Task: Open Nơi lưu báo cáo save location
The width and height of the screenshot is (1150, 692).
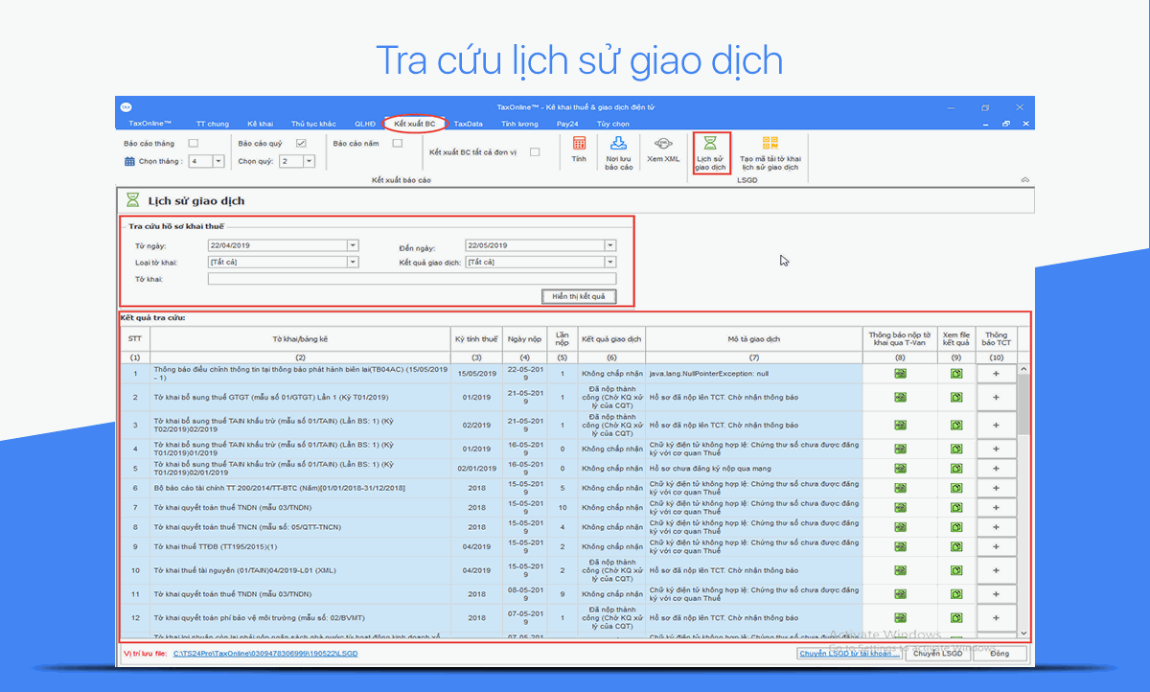Action: tap(619, 145)
